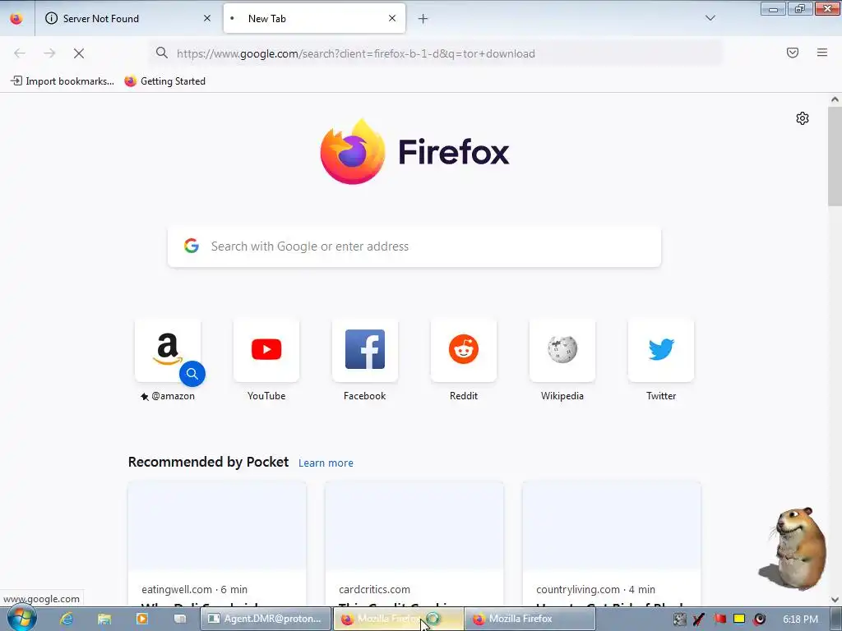Open the cardcritics.com Pocket story card

414,544
